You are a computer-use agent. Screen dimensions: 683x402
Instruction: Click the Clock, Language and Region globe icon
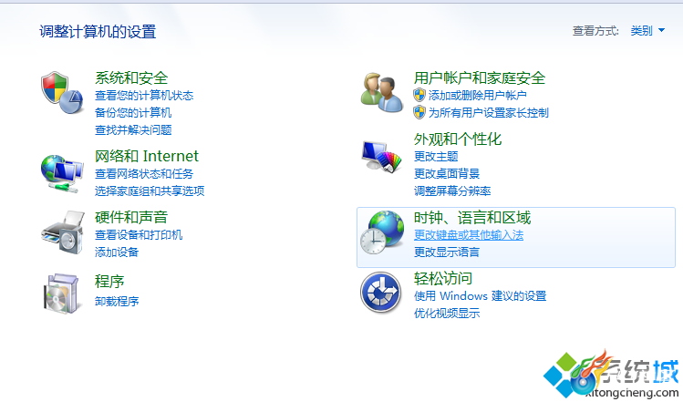(382, 232)
